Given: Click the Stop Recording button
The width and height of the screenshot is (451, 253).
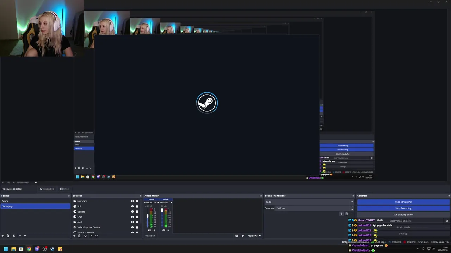Looking at the screenshot, I should point(403,208).
